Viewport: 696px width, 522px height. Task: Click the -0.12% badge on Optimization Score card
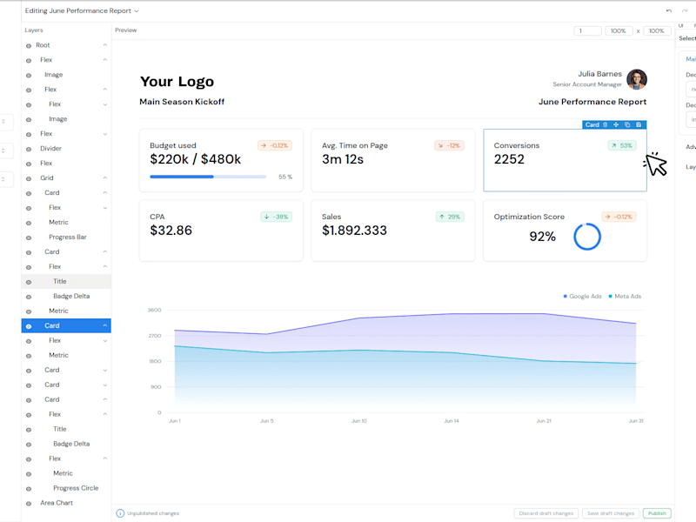coord(619,217)
